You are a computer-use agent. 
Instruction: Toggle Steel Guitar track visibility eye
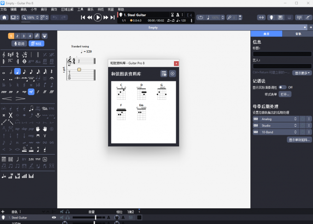click(54, 217)
